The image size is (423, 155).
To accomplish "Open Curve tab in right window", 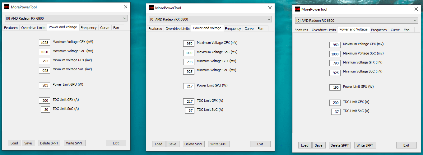I will 395,30.
